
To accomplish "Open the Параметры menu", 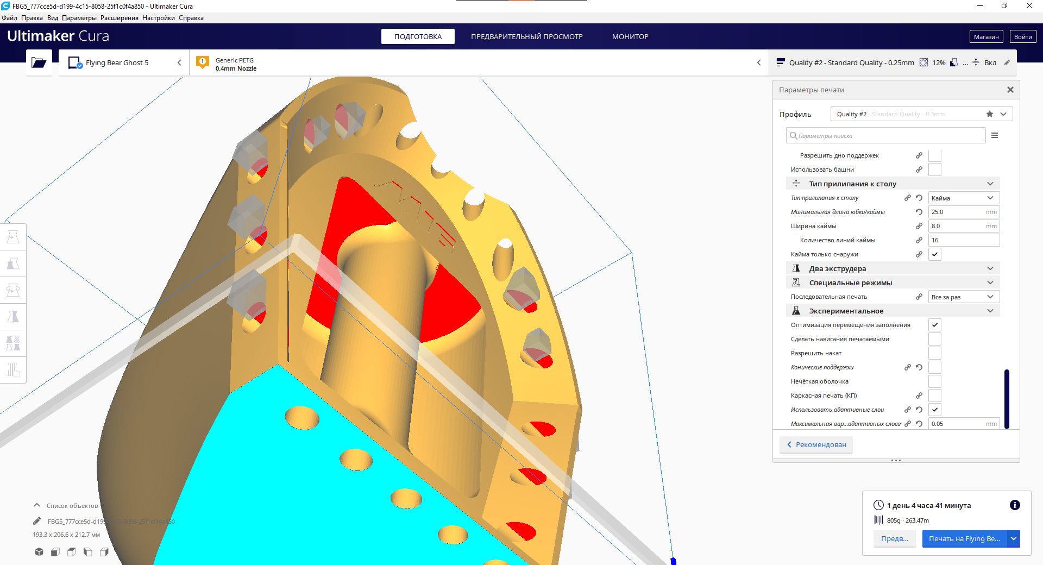I will pyautogui.click(x=79, y=18).
